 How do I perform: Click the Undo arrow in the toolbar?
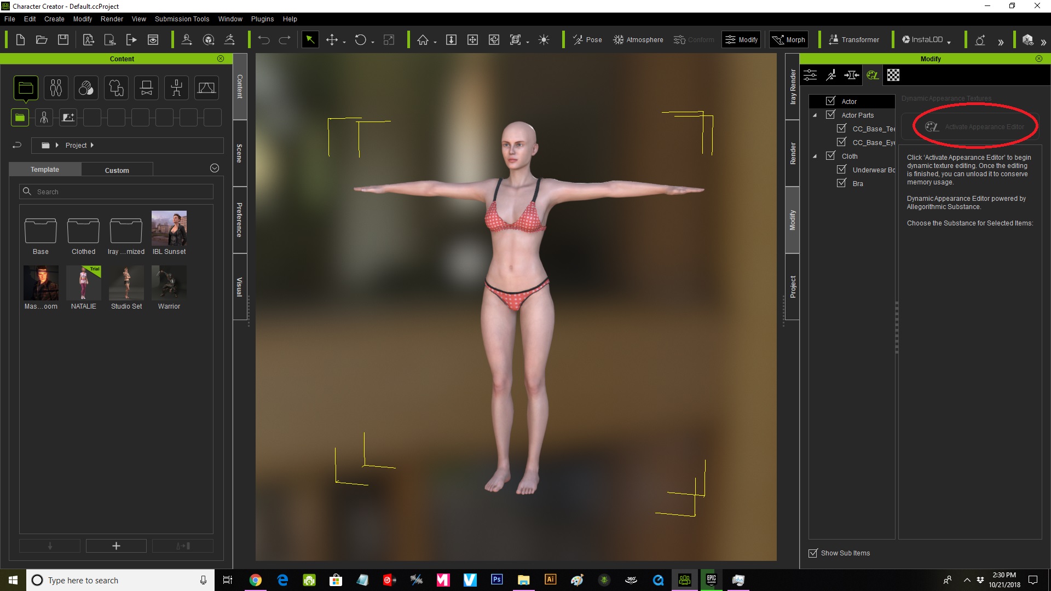(x=264, y=40)
